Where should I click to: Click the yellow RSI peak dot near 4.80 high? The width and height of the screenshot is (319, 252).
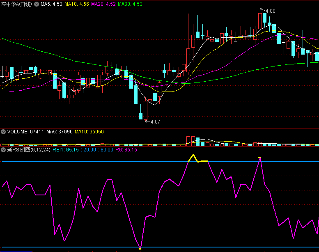point(259,158)
